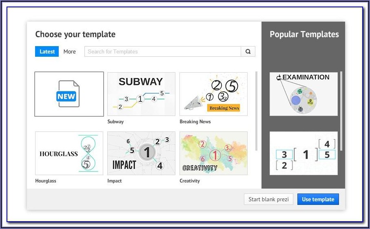Click the Use template button
This screenshot has height=229, width=370.
[x=318, y=199]
